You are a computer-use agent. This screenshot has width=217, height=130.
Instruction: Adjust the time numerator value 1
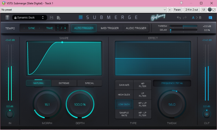pos(58,28)
